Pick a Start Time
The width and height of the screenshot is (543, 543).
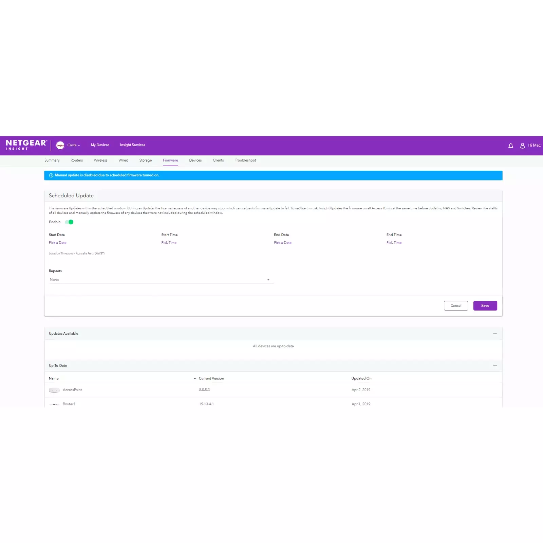169,243
